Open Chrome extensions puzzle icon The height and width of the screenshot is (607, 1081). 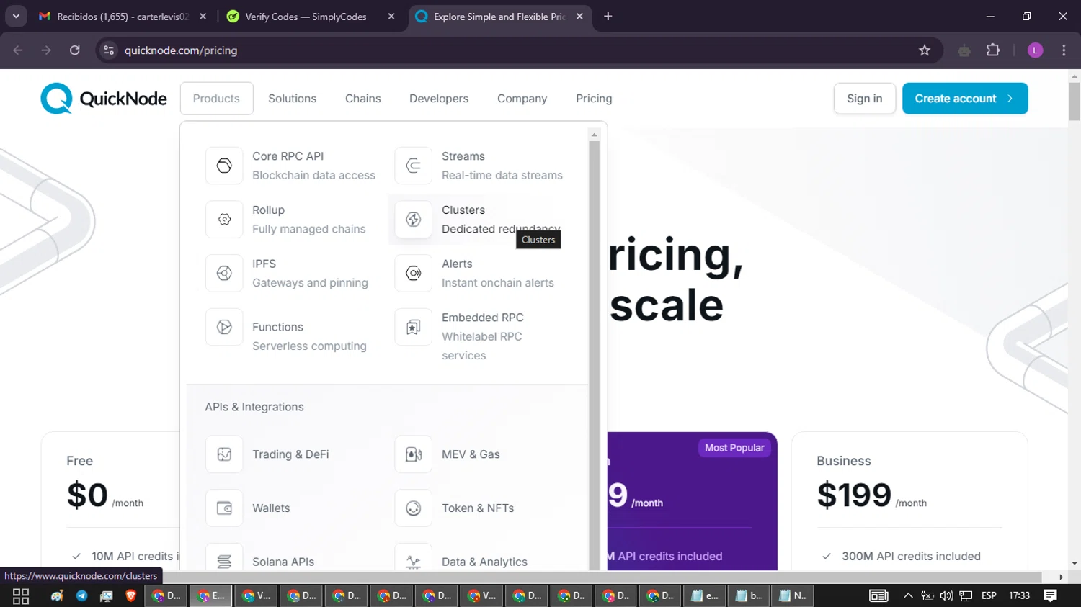click(993, 50)
